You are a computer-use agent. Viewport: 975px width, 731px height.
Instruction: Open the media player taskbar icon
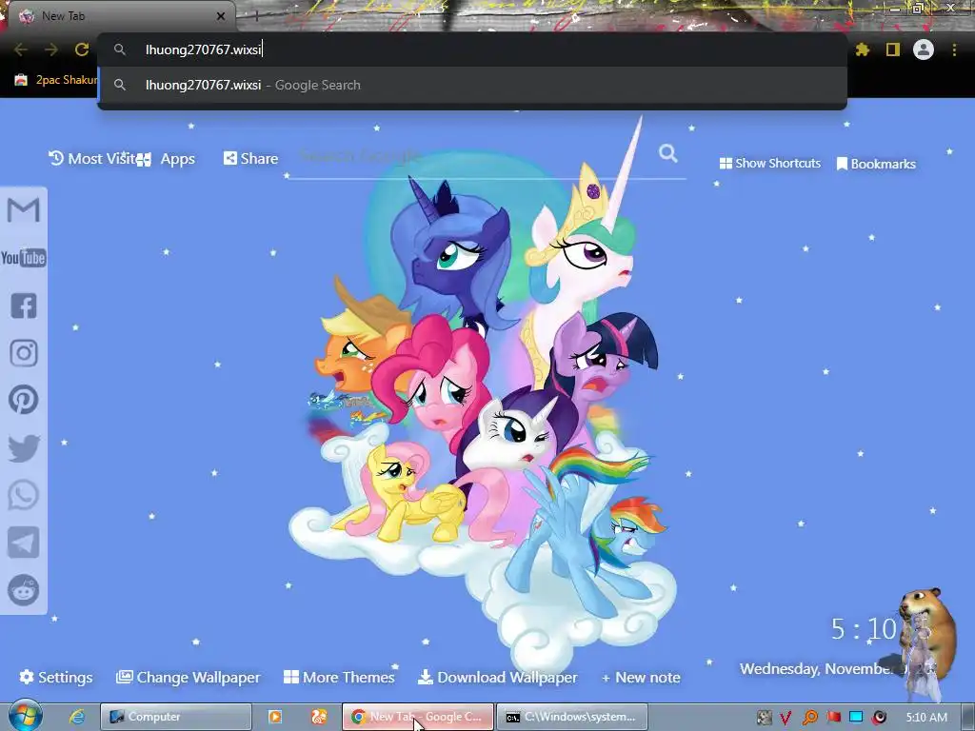point(275,717)
